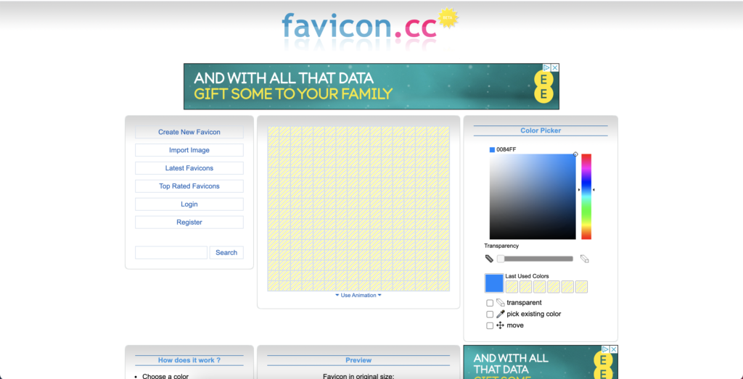Click the yellow BETA badge
Image resolution: width=743 pixels, height=379 pixels.
(x=447, y=17)
